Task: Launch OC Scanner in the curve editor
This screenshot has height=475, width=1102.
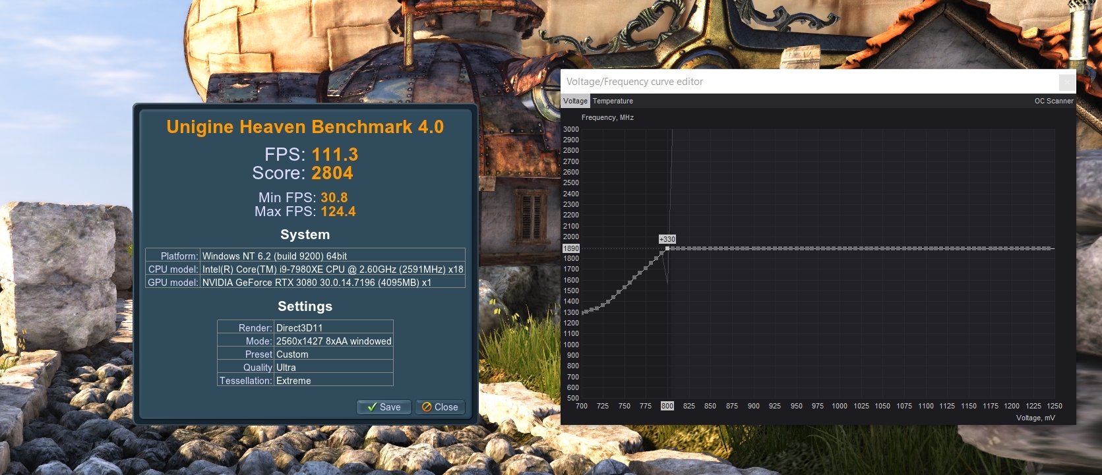Action: click(x=1054, y=101)
